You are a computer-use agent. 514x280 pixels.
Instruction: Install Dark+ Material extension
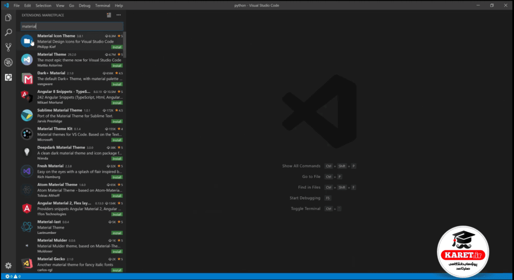coord(117,84)
